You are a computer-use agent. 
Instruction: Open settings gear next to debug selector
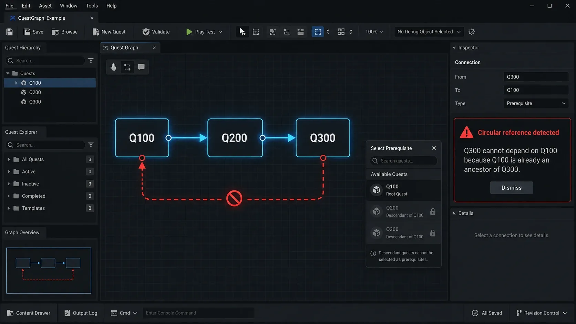pos(472,32)
